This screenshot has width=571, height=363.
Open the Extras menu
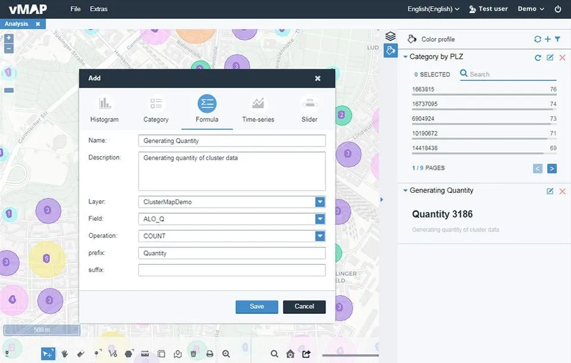click(x=99, y=9)
